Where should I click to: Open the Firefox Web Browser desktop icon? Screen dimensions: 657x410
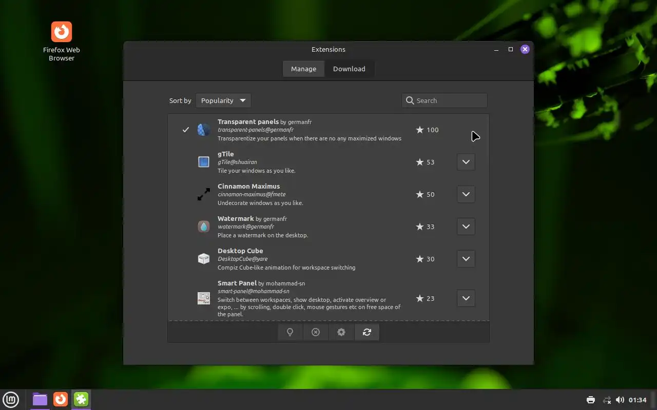click(x=62, y=41)
